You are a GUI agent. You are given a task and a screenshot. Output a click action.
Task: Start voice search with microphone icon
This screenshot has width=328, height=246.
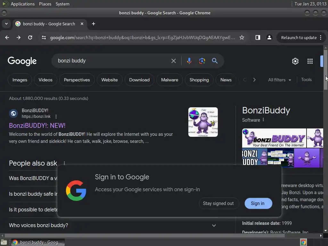189,61
